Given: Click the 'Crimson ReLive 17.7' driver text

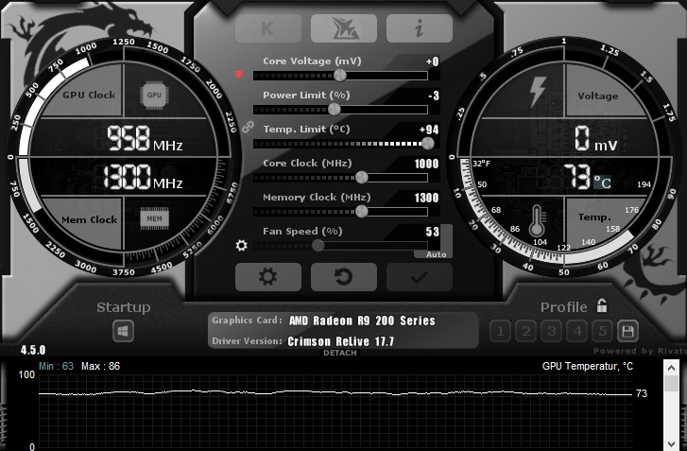Looking at the screenshot, I should 341,341.
